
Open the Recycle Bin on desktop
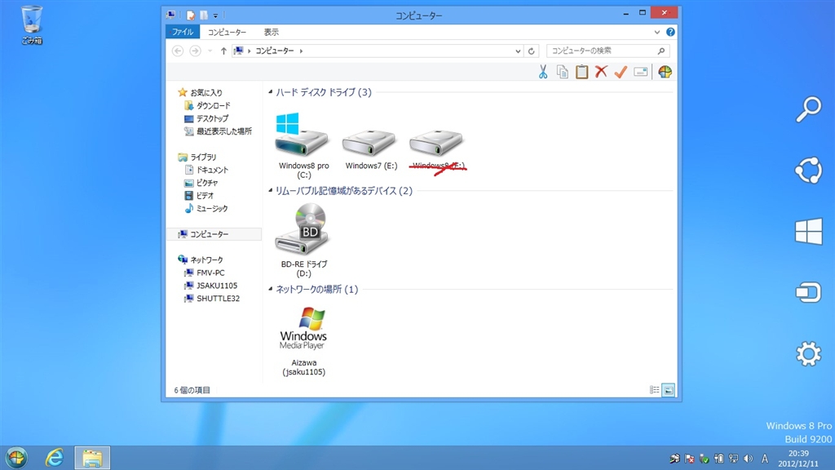pos(32,25)
